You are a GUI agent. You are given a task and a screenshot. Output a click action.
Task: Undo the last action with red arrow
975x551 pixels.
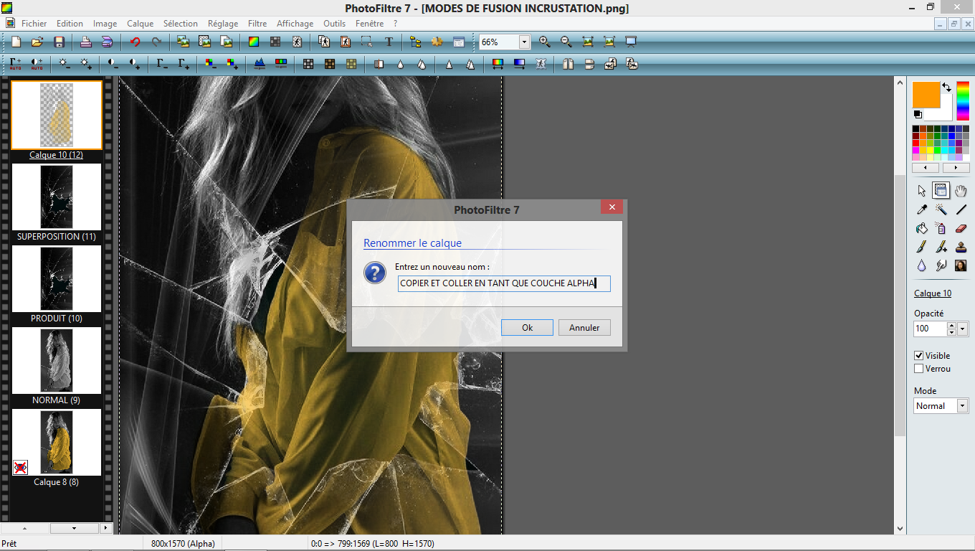click(135, 42)
